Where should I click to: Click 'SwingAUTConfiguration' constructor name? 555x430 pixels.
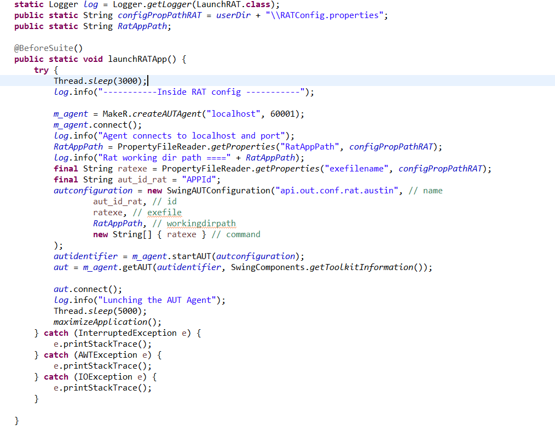click(218, 191)
